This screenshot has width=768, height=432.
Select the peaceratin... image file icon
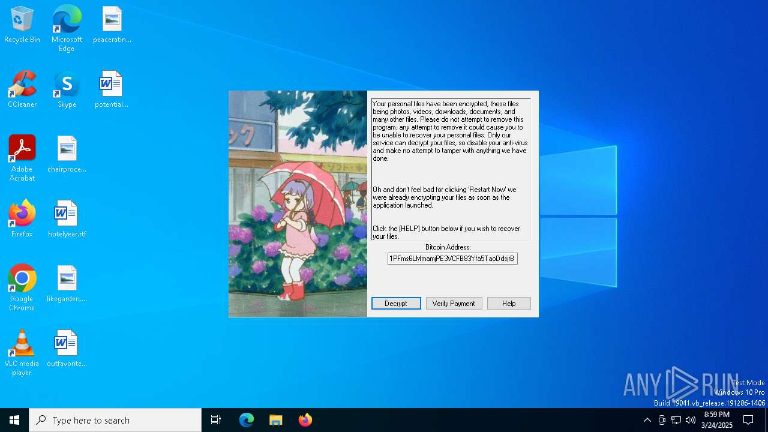coord(112,25)
